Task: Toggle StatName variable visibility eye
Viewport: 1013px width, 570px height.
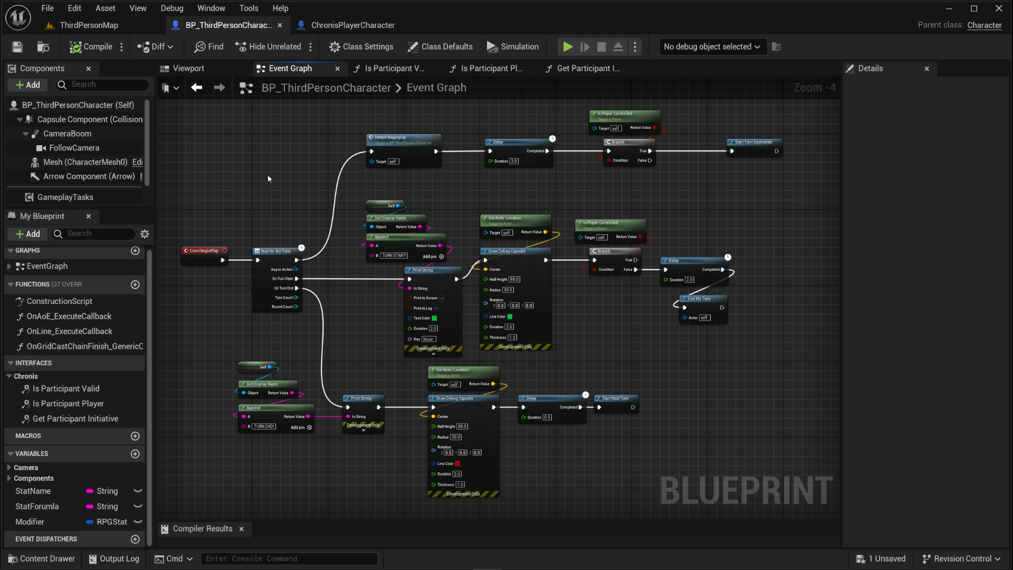Action: point(138,491)
